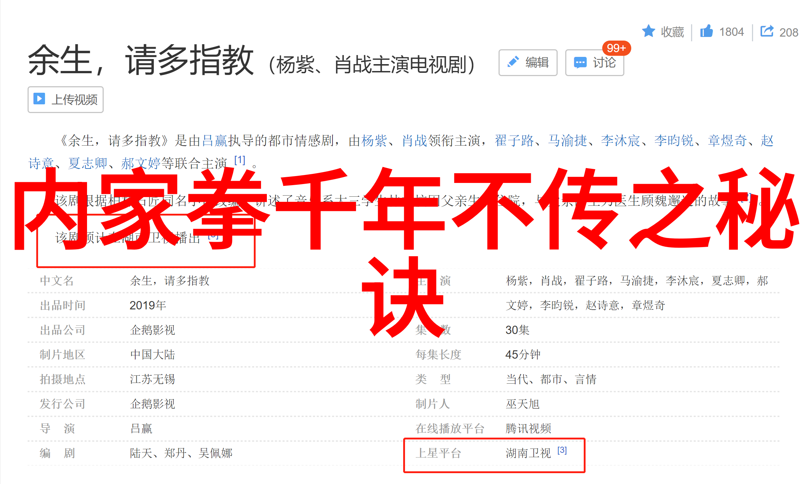Open the 翟子路 link
Image resolution: width=806 pixels, height=484 pixels.
(x=514, y=141)
